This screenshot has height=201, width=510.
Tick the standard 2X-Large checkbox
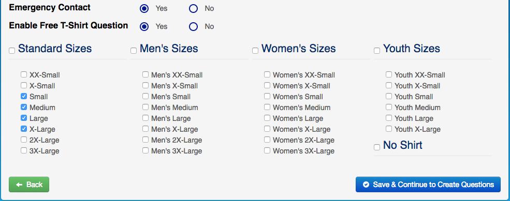tap(24, 140)
